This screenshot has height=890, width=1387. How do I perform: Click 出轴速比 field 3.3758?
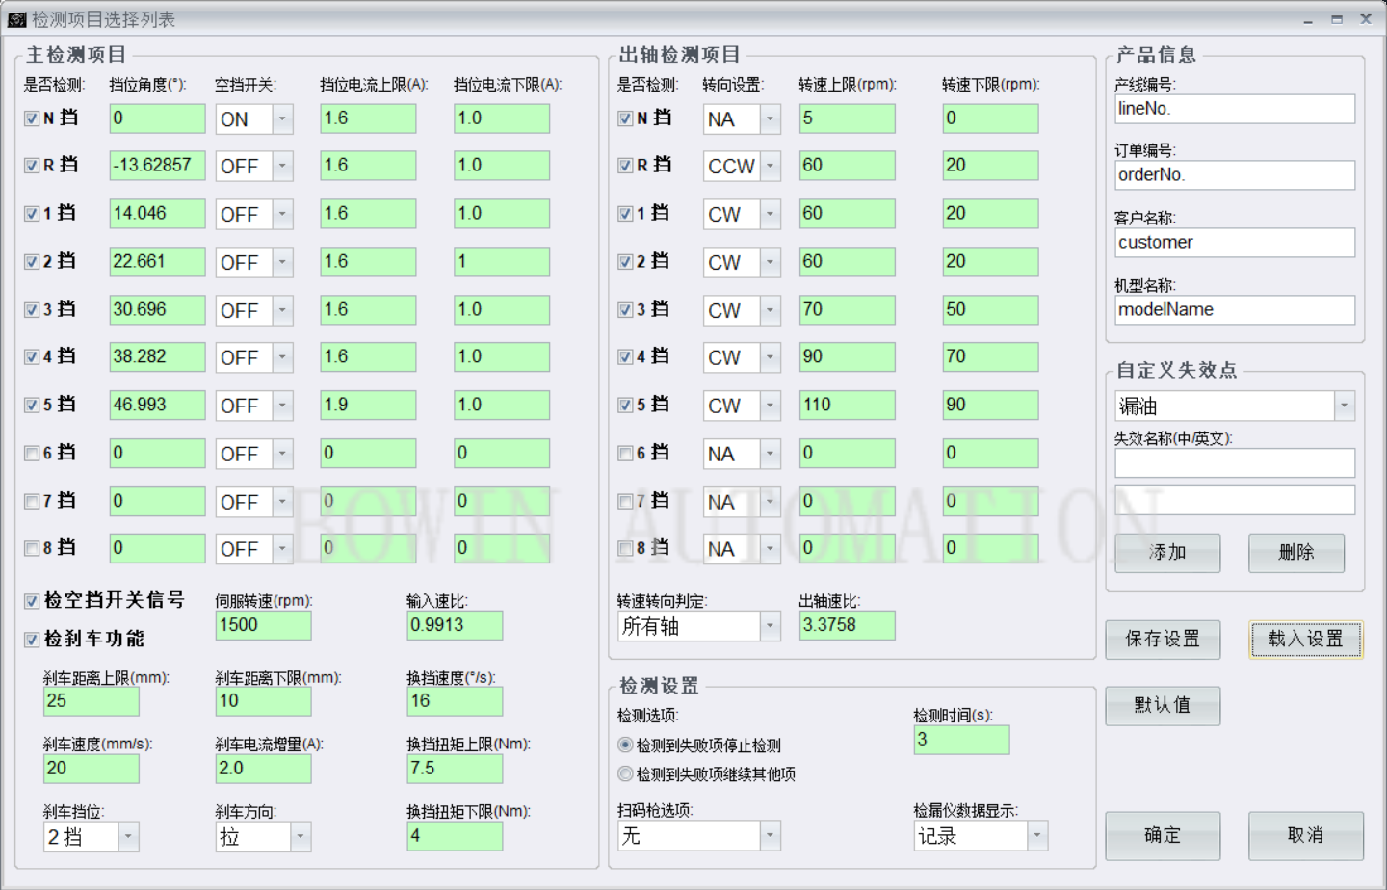coord(847,625)
